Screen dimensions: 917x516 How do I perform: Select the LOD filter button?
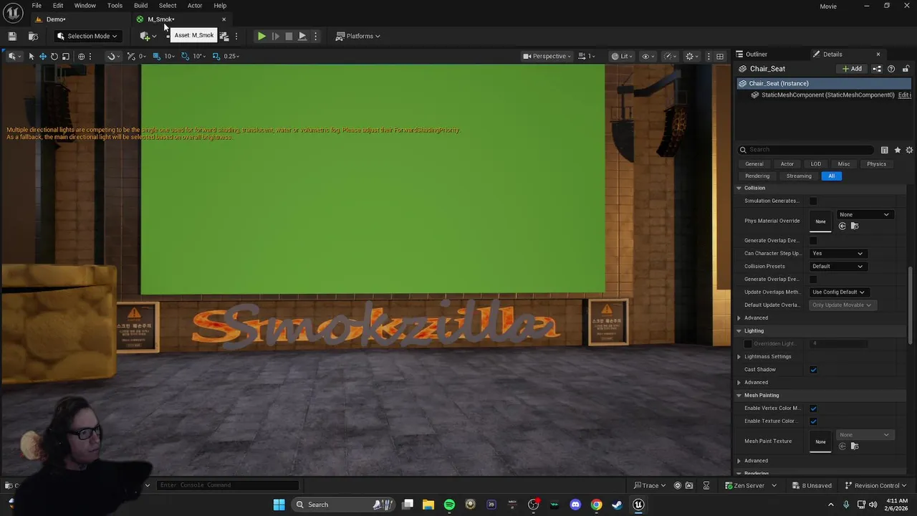click(x=816, y=164)
